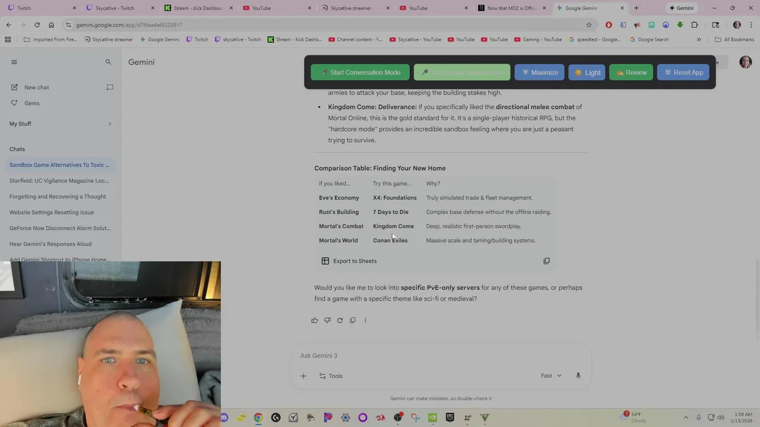760x427 pixels.
Task: Open chat 'Starfield: UC Vigilance Magazine Loc...'
Action: coord(59,181)
